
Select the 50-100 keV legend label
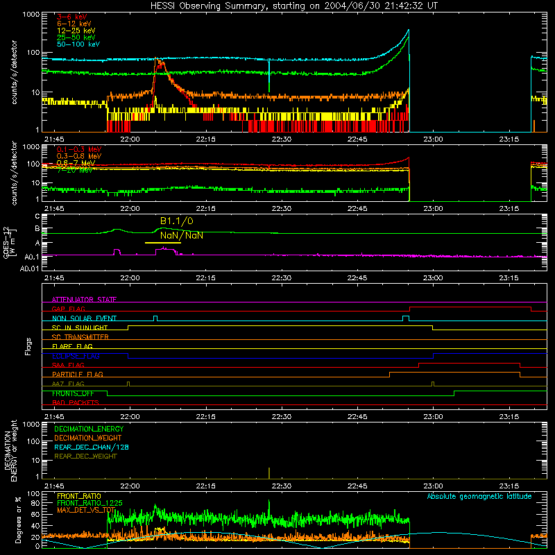point(78,44)
